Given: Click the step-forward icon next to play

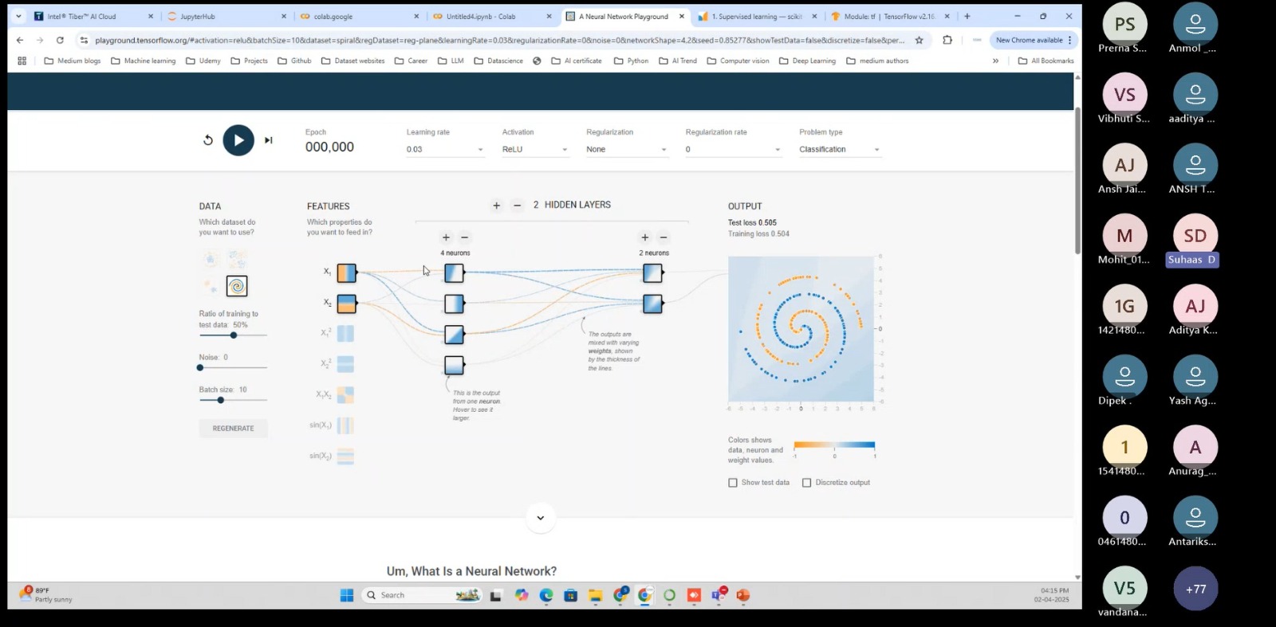Looking at the screenshot, I should (269, 140).
